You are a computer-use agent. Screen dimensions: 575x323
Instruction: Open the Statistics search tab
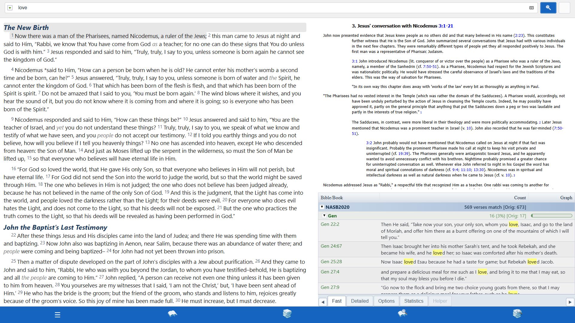(x=414, y=301)
